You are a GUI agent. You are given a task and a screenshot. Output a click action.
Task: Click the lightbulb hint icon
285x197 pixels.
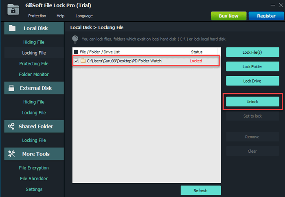click(75, 39)
